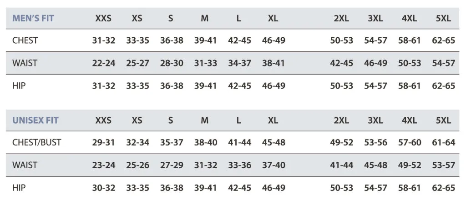Screen dimensions: 466x200
Task: Select the XL column header in Unisex Fit
Action: (273, 120)
